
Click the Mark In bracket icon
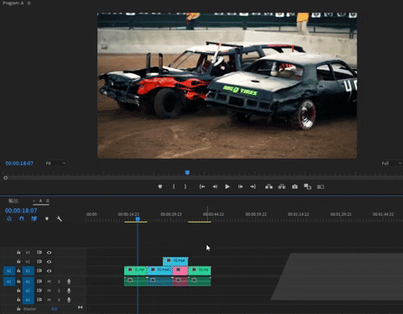(x=174, y=186)
